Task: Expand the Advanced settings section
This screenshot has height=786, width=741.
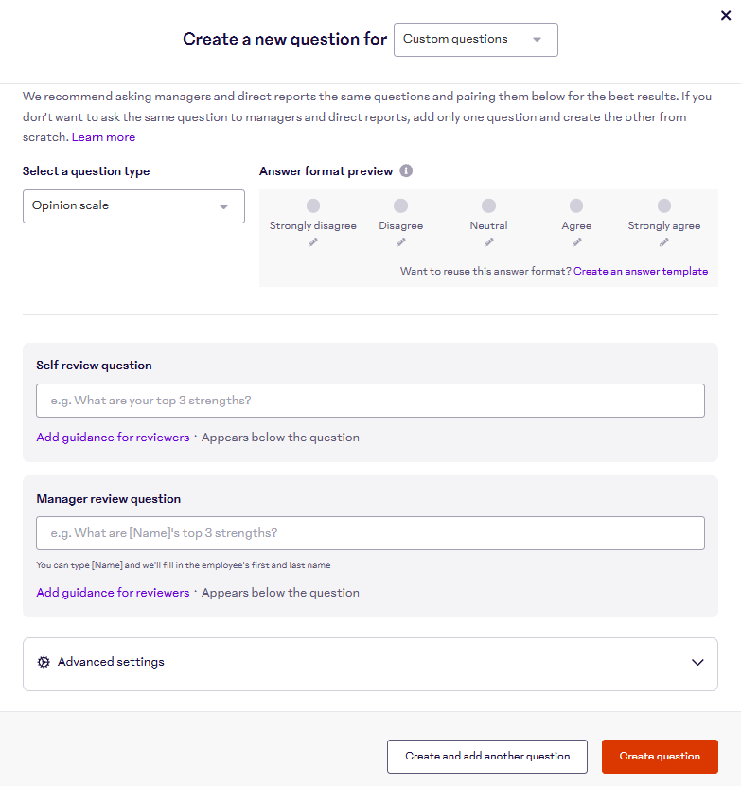Action: [697, 663]
